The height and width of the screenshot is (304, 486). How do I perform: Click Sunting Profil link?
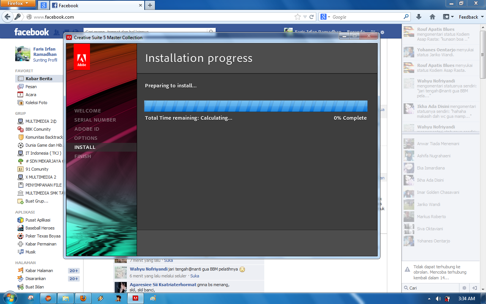point(45,60)
